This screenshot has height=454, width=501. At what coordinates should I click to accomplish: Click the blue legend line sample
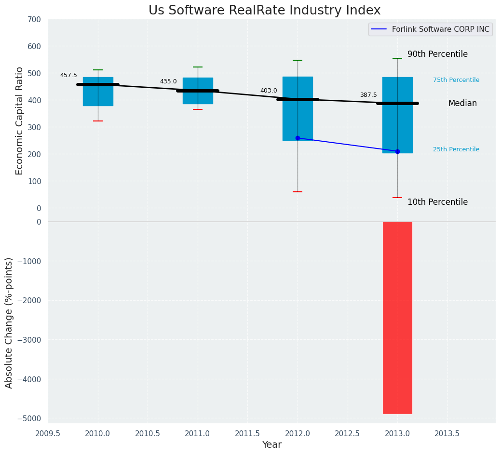click(379, 29)
